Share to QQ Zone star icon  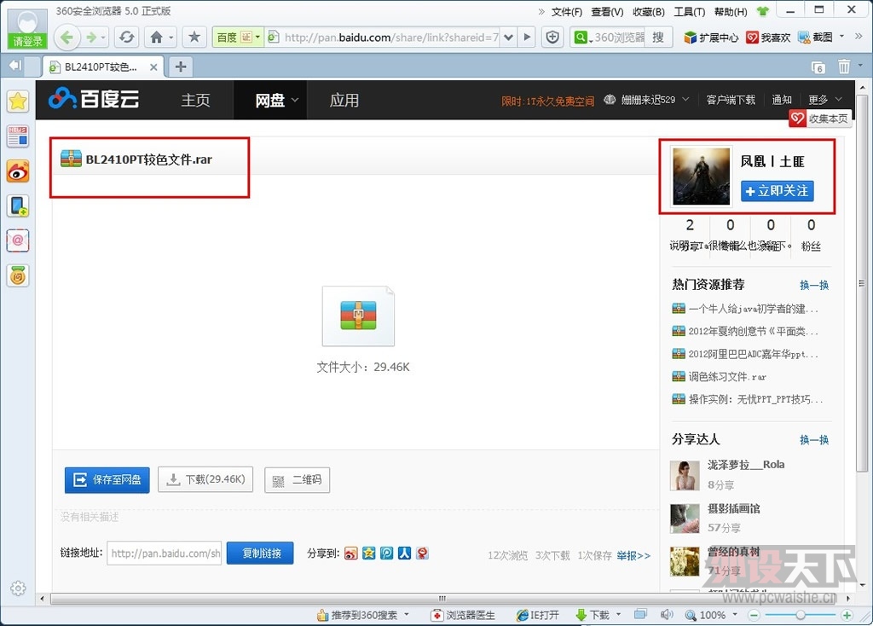(x=368, y=553)
